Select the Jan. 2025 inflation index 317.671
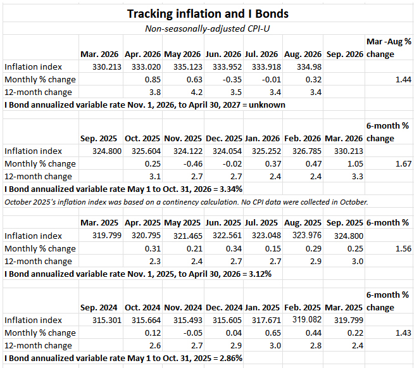 (266, 320)
